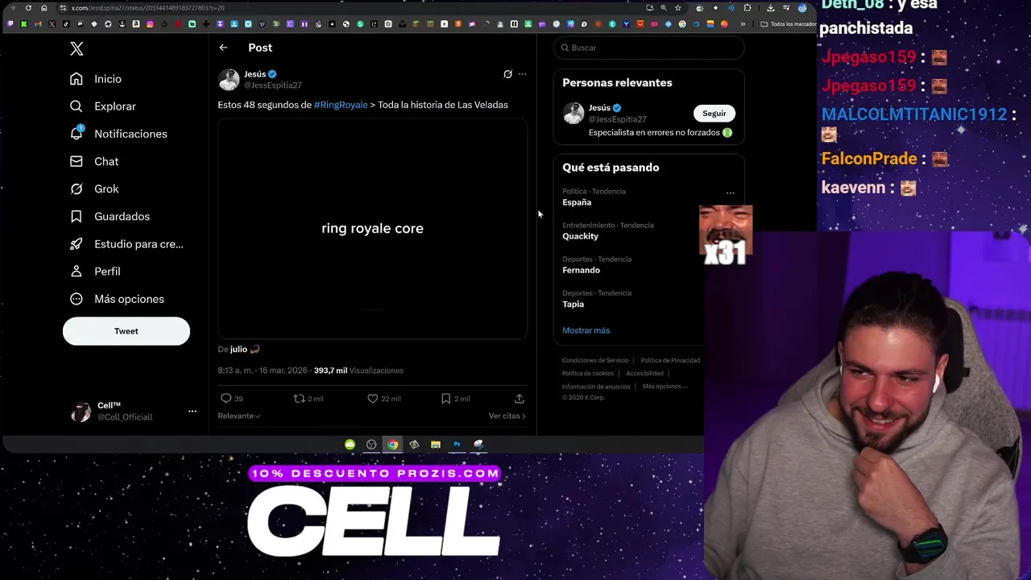Screen dimensions: 1031x580
Task: Share the post with the share icon
Action: click(x=520, y=399)
